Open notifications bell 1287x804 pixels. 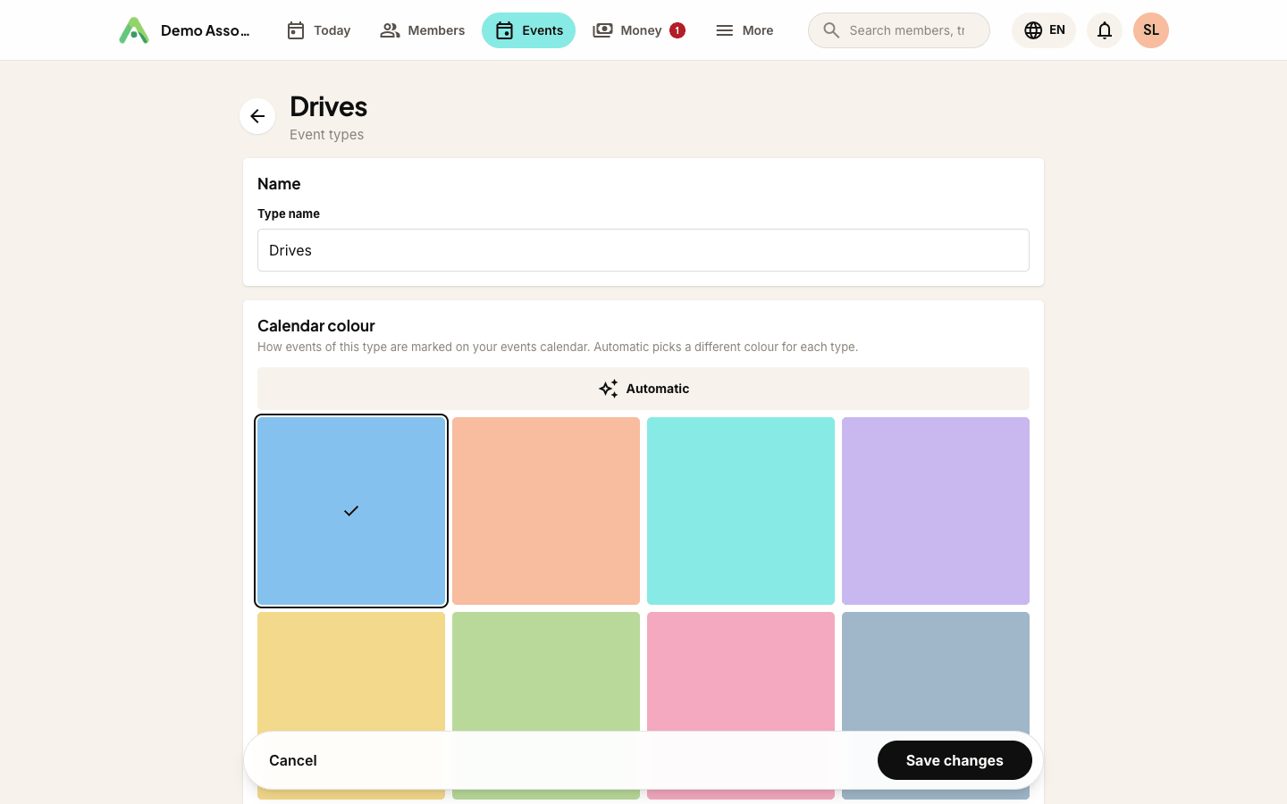[x=1105, y=30]
